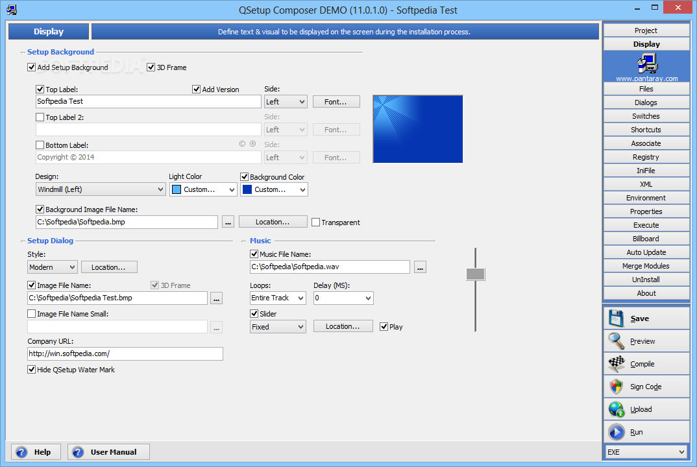Open the Slider Fixed dropdown

tap(278, 327)
